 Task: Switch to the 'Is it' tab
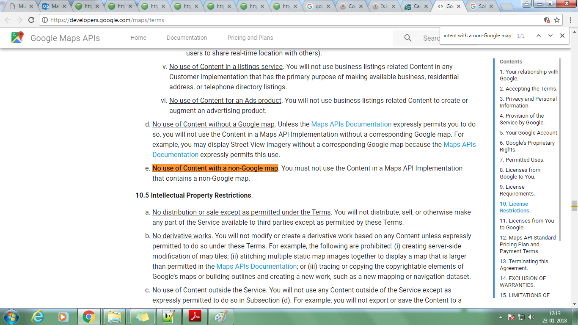click(x=385, y=6)
